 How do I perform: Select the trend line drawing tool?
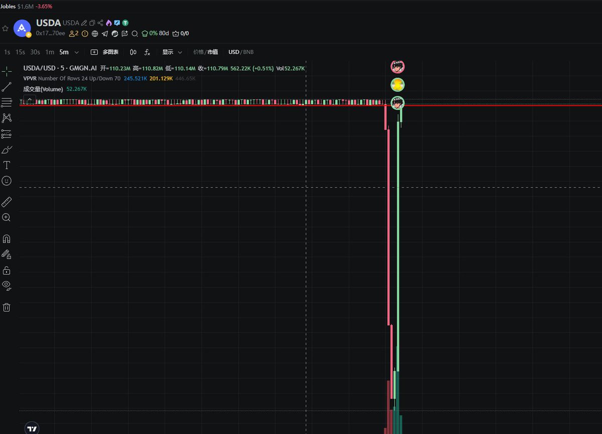pyautogui.click(x=7, y=87)
